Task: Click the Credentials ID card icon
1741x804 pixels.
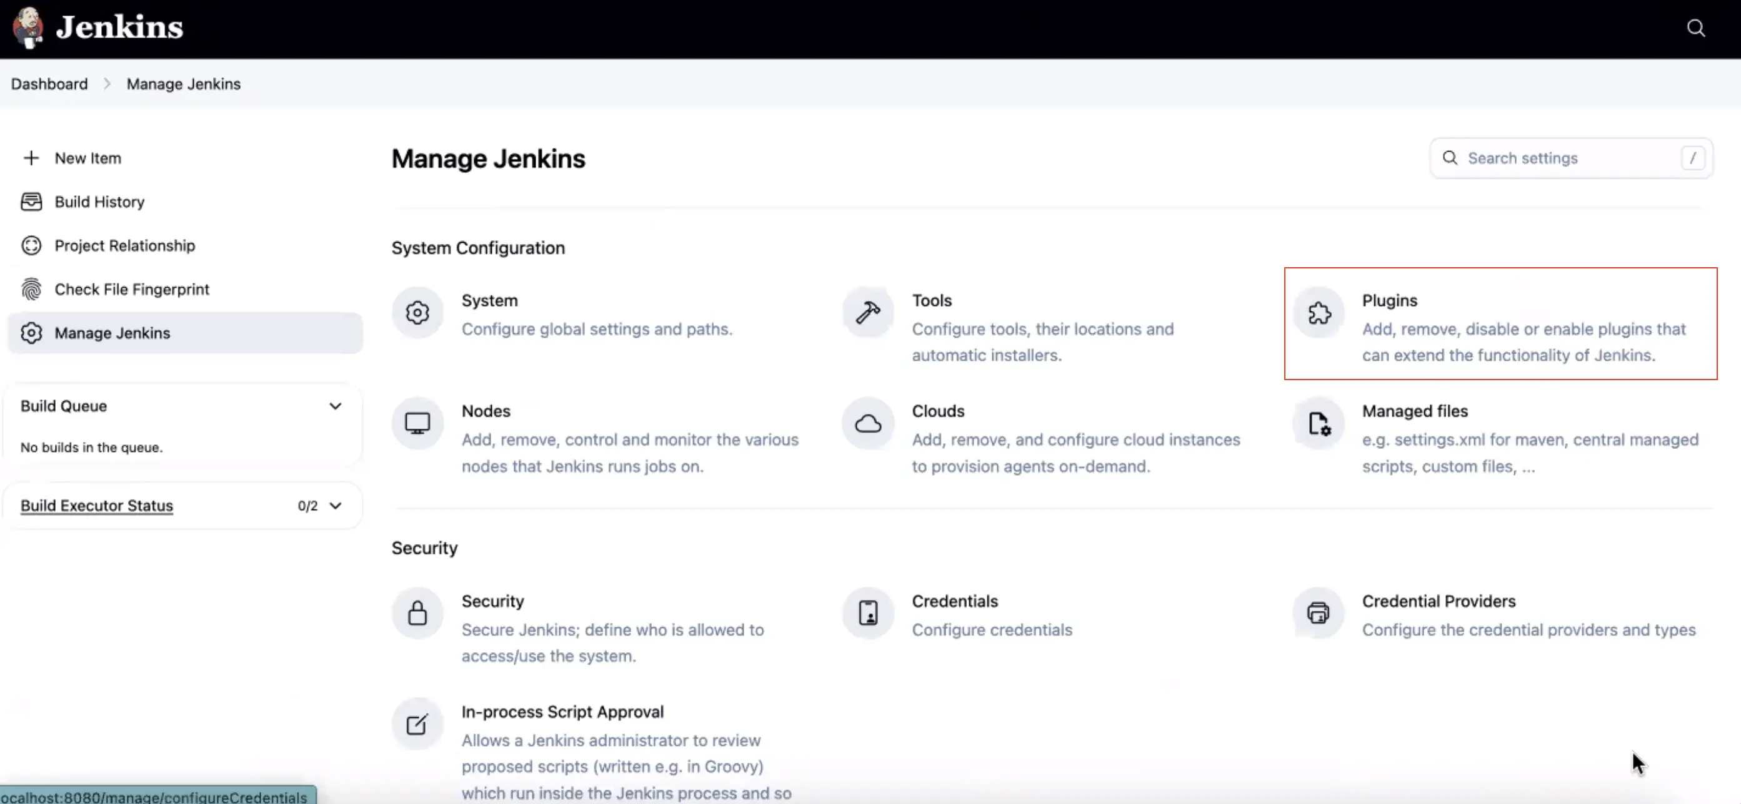Action: tap(868, 613)
